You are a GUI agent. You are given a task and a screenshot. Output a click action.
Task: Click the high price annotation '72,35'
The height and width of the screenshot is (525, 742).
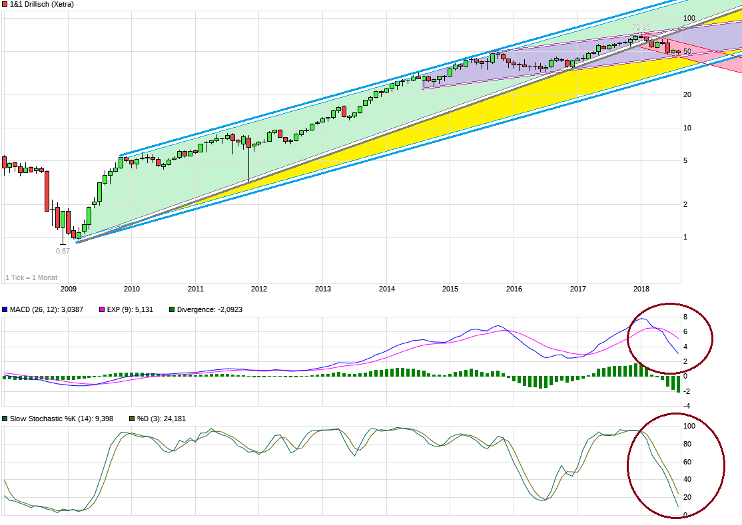coord(641,28)
